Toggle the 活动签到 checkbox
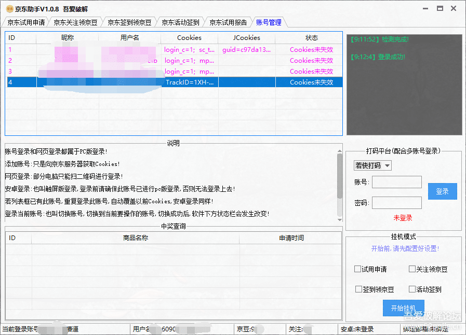Screen dimensions: 466x335 (x=412, y=289)
